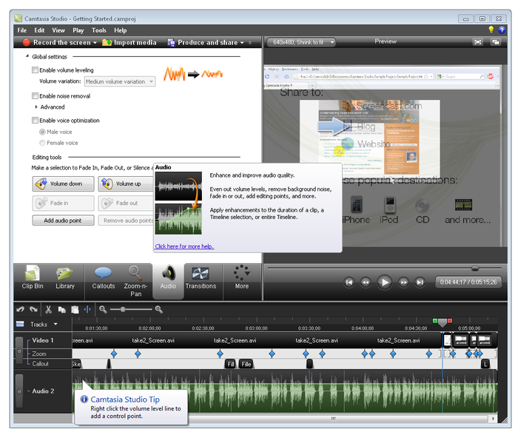
Task: Open the Edit menu
Action: [x=39, y=30]
